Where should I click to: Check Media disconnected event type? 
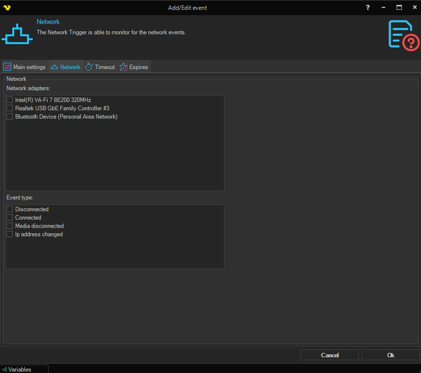[x=9, y=226]
